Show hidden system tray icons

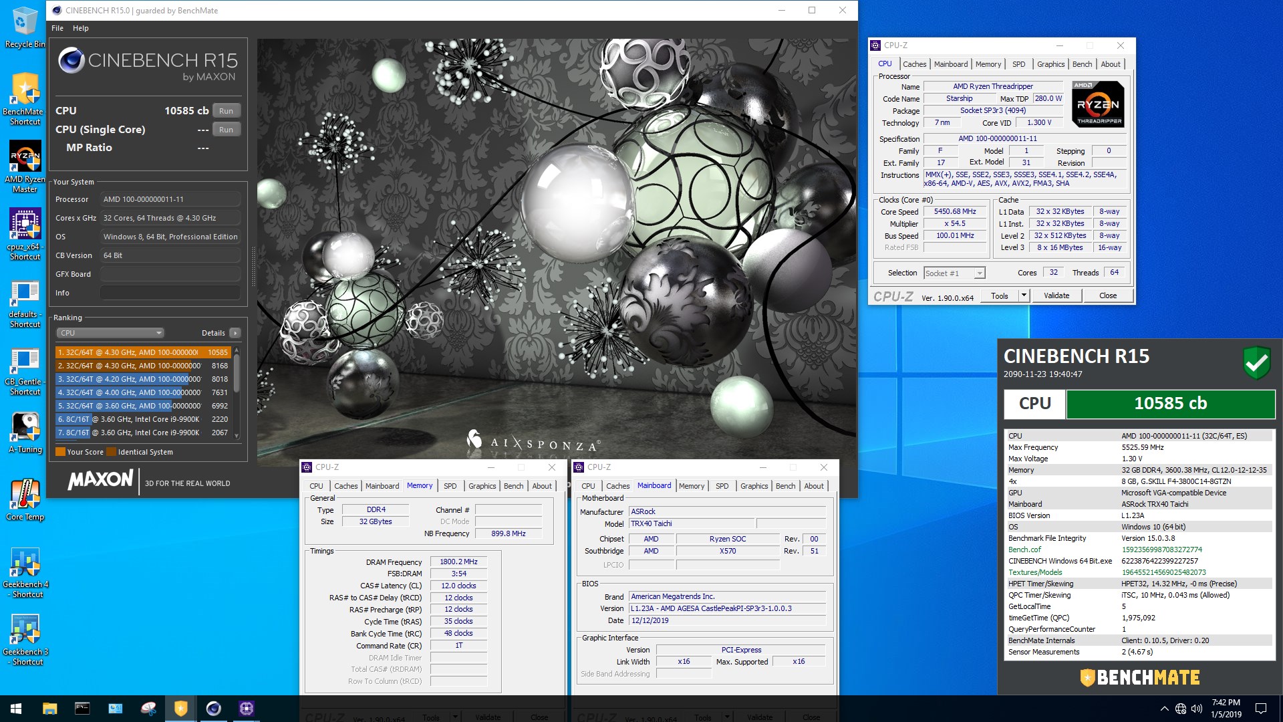coord(1165,709)
